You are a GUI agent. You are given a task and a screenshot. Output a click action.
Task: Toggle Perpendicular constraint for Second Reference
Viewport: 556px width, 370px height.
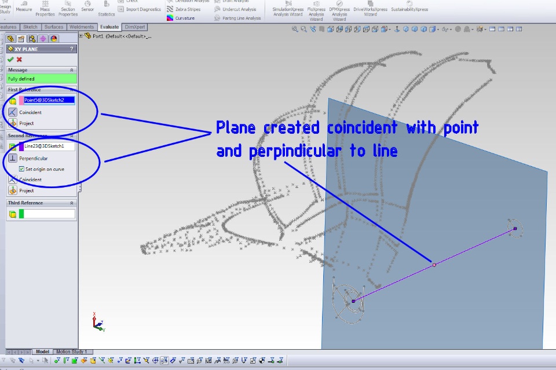[13, 158]
